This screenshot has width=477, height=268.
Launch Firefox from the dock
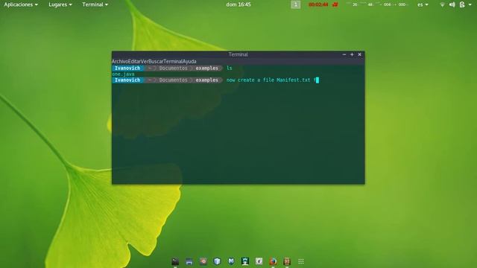point(273,261)
